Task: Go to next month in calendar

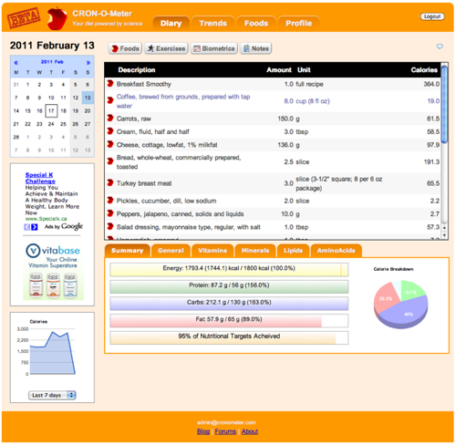Action: (x=88, y=63)
